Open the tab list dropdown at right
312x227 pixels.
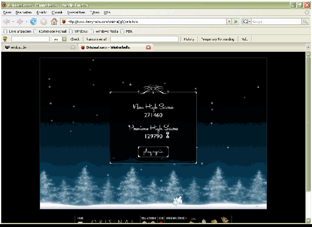[x=308, y=47]
